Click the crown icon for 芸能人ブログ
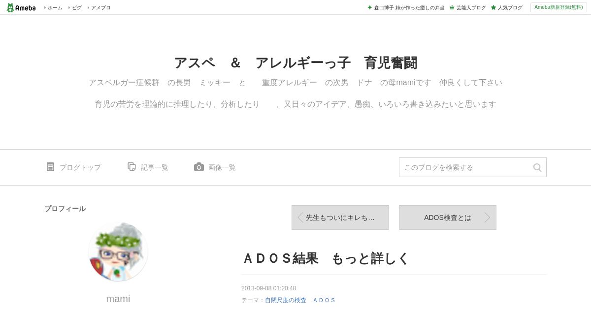Screen dimensions: 591x310 [x=452, y=7]
